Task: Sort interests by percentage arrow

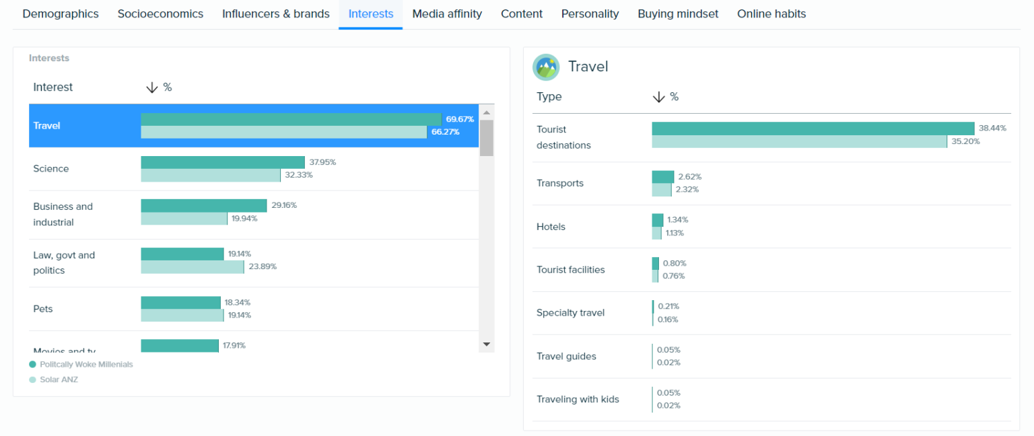Action: pyautogui.click(x=151, y=87)
